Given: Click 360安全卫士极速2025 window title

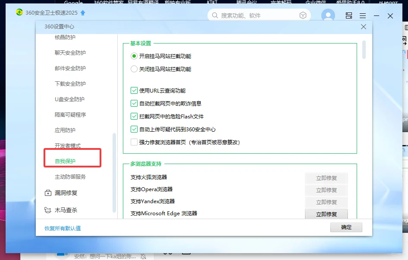Looking at the screenshot, I should [x=51, y=13].
